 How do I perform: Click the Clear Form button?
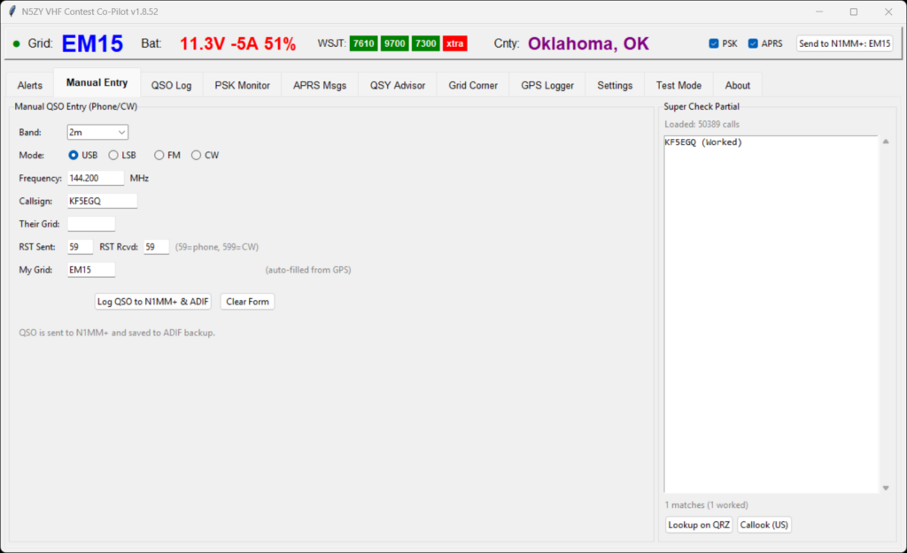pyautogui.click(x=247, y=302)
